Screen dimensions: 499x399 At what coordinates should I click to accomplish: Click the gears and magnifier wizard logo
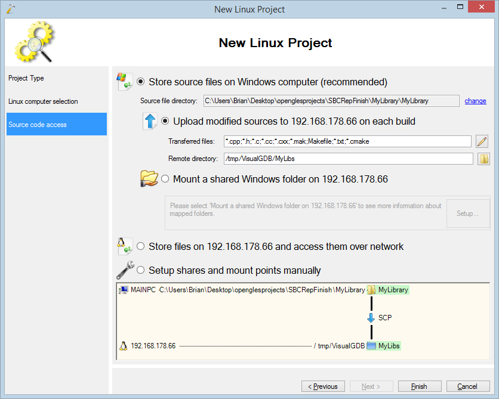pyautogui.click(x=34, y=42)
